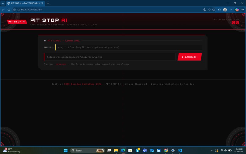Select the PIT STOP AI browser tab
This screenshot has height=154, width=246.
25,3
